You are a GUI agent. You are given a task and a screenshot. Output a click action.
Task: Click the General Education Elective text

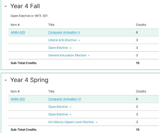[67, 55]
